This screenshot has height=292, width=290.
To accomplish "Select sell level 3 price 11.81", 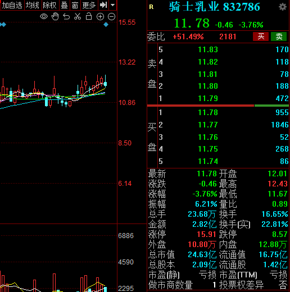I will point(208,74).
